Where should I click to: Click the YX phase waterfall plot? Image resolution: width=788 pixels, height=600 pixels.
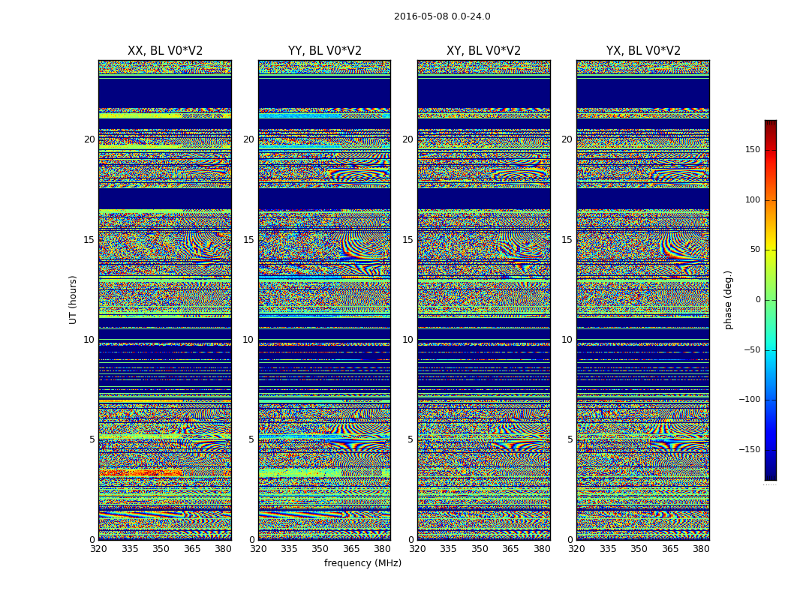(643, 300)
